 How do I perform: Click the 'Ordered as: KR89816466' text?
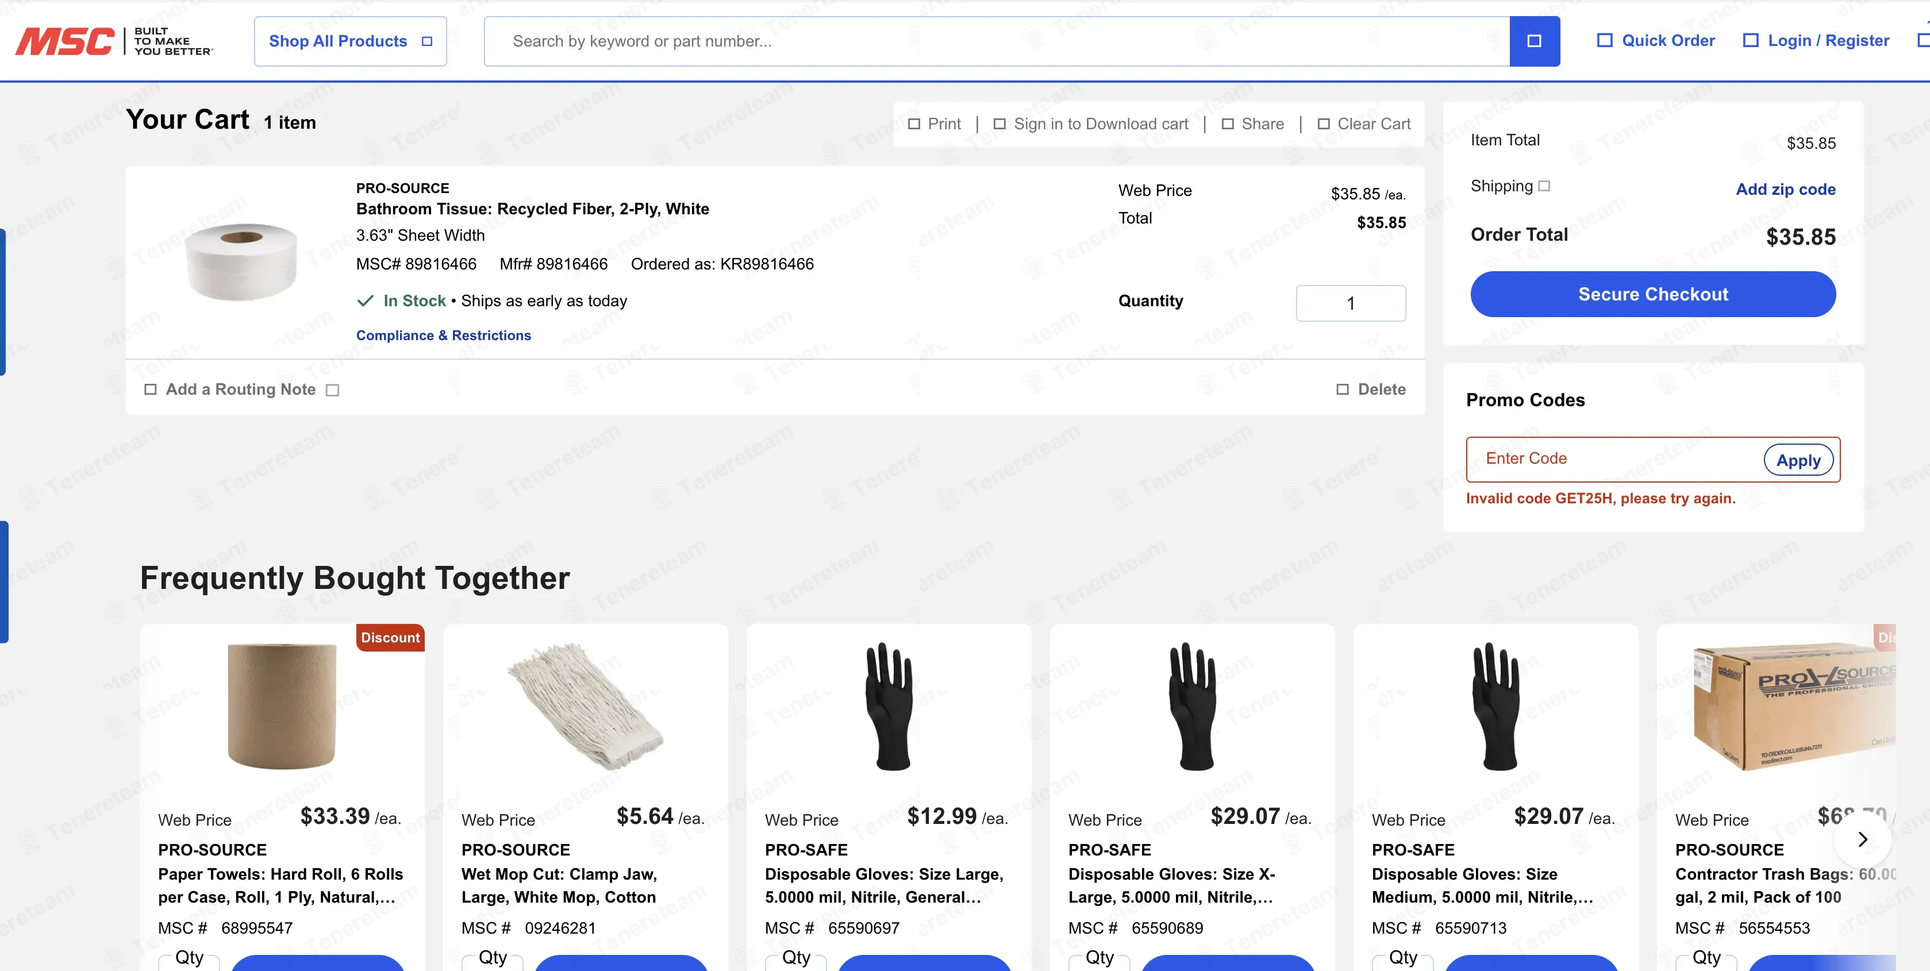[x=722, y=264]
